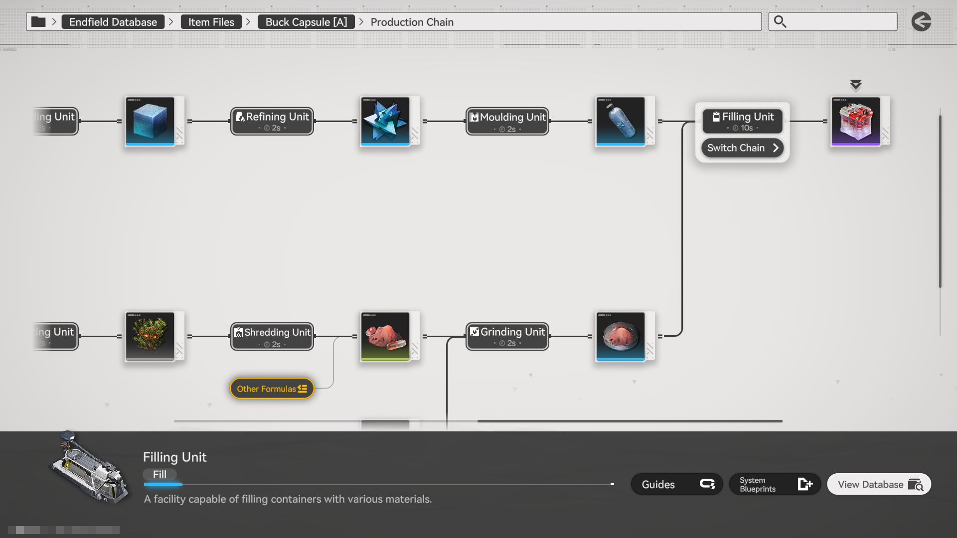Image resolution: width=957 pixels, height=538 pixels.
Task: Click the double-down arrow above Buck Capsule
Action: tap(856, 84)
